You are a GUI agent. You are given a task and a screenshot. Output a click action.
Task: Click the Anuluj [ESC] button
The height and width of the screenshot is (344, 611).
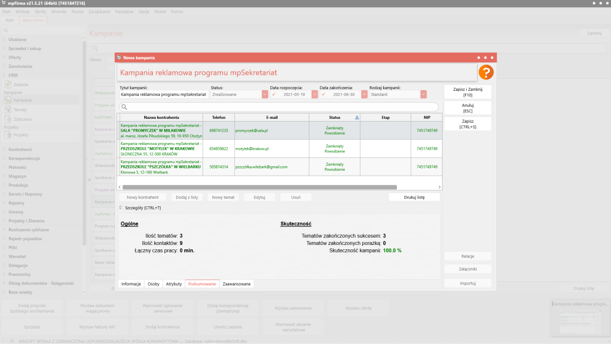pos(467,108)
